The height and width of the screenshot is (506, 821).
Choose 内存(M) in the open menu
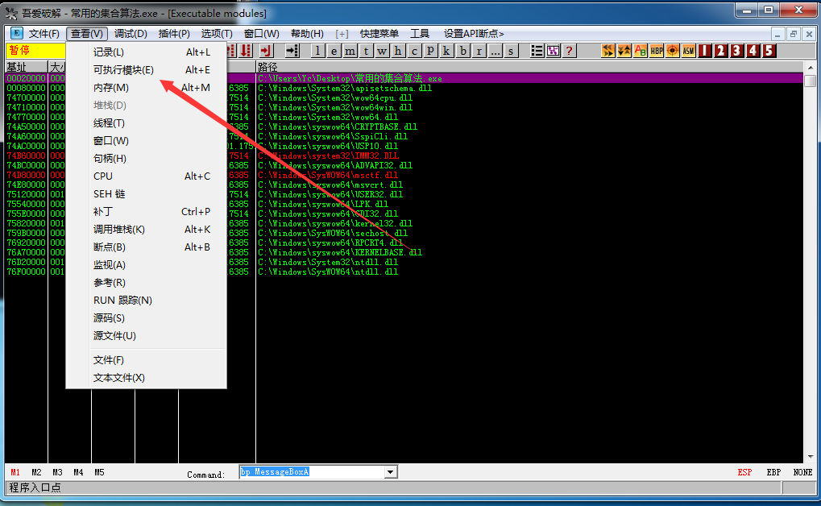point(111,88)
